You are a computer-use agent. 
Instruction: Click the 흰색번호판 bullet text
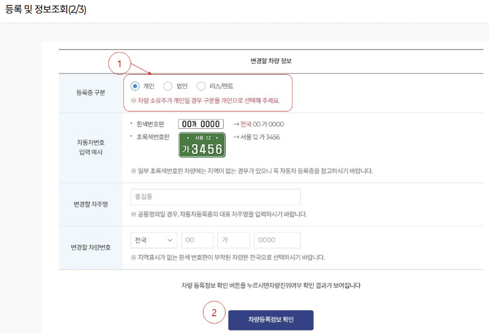(150, 124)
